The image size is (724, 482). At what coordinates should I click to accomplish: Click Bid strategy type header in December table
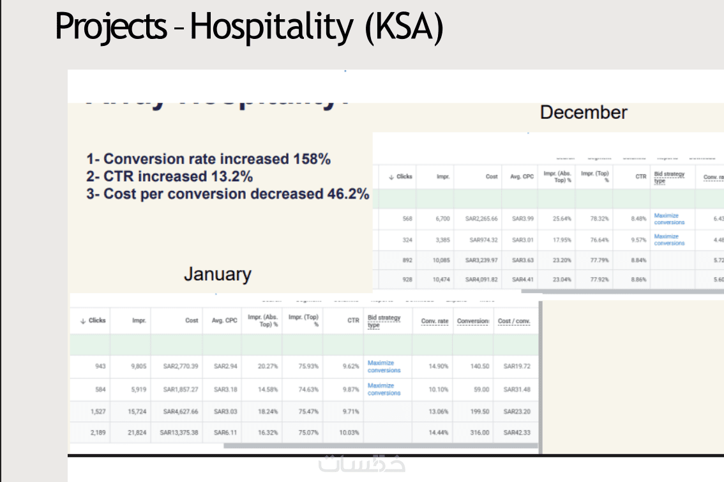(669, 177)
